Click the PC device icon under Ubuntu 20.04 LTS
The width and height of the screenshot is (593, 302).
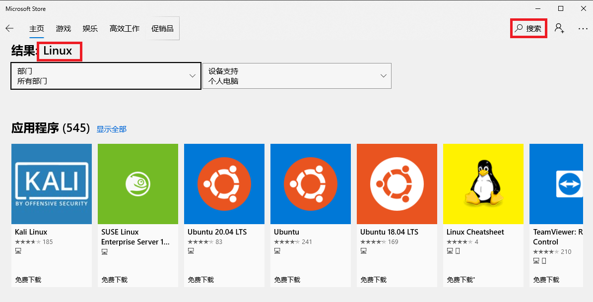point(191,251)
